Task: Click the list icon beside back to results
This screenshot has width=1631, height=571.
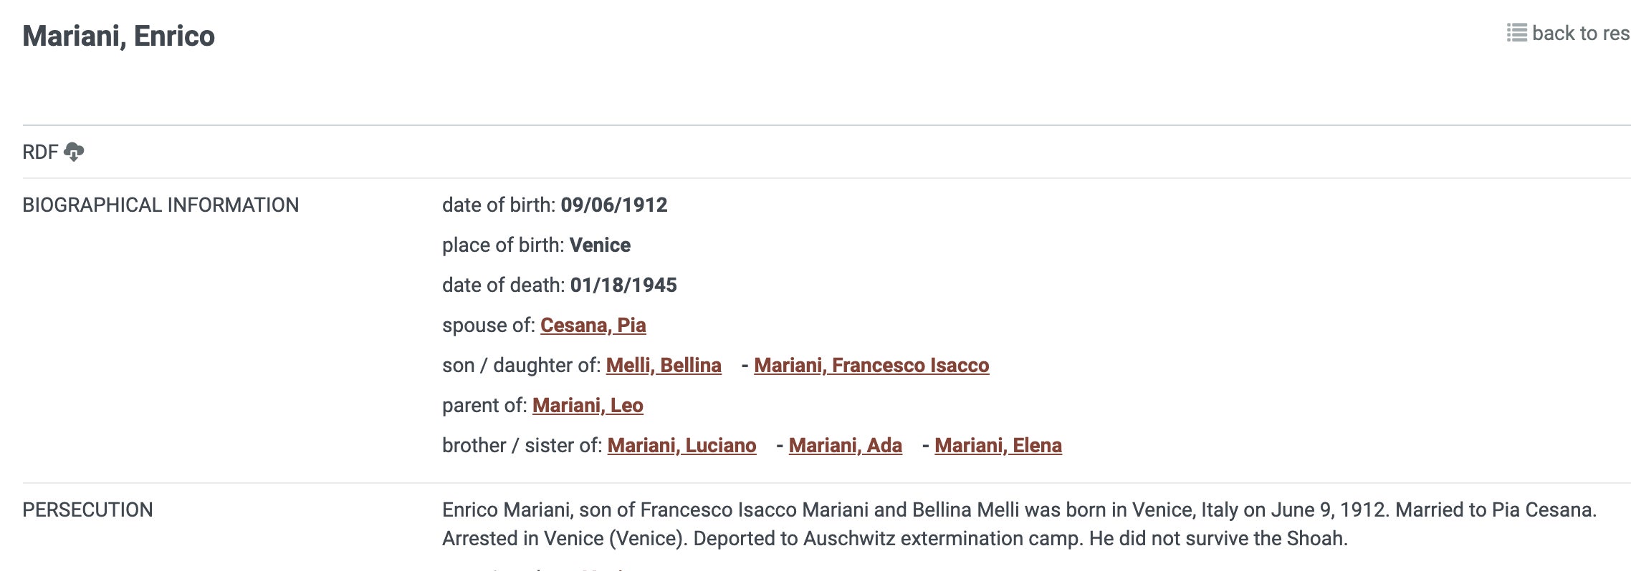Action: pyautogui.click(x=1516, y=33)
